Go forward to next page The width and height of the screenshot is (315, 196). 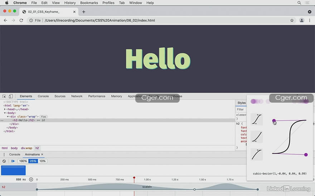(13, 20)
